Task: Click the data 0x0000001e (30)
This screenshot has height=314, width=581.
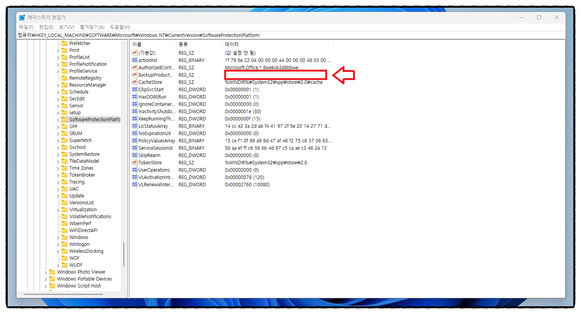Action: point(243,112)
